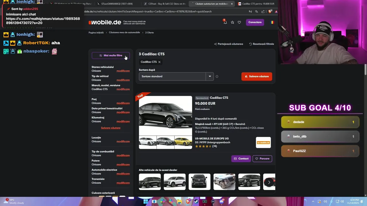Click the sort dropdown arrow

pyautogui.click(x=210, y=76)
